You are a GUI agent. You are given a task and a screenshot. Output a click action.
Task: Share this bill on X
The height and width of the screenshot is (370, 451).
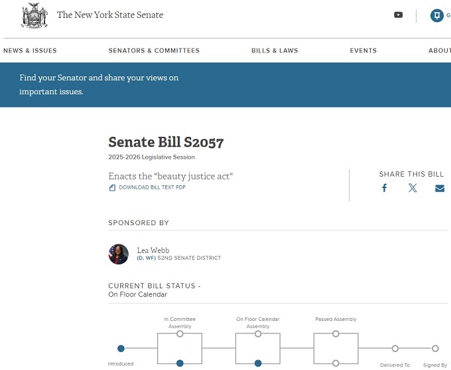point(413,188)
